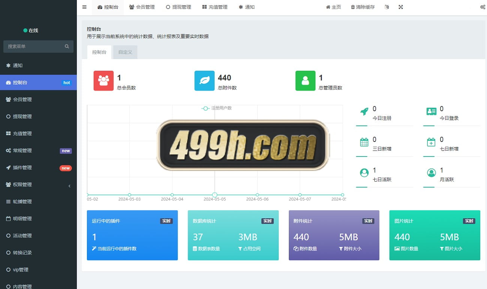The image size is (487, 289).
Task: Open 轮播管理 in the sidebar
Action: [38, 202]
